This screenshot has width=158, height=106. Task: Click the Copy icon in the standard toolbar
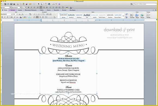click(x=21, y=4)
